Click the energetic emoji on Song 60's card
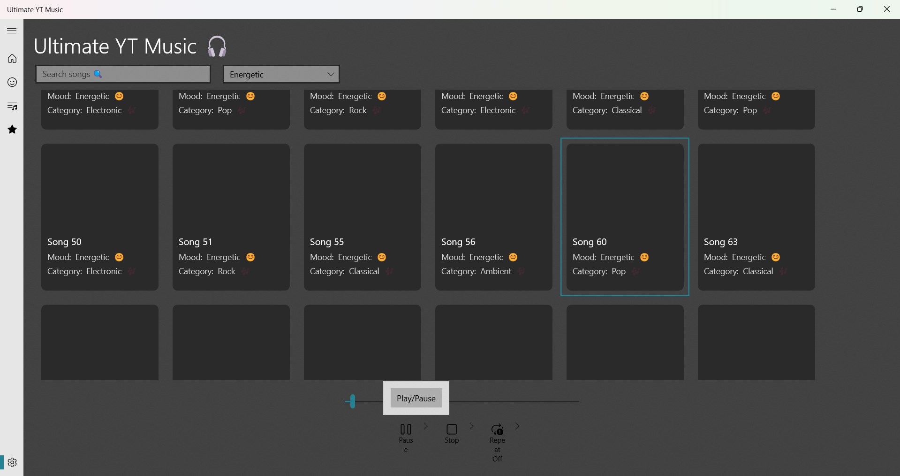 point(644,257)
